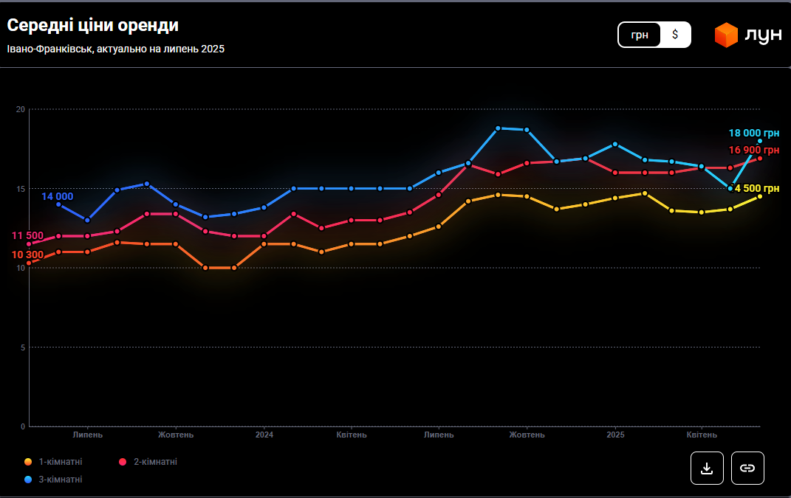The image size is (791, 498).
Task: Toggle 3-кімнатні legend entry
Action: click(60, 480)
